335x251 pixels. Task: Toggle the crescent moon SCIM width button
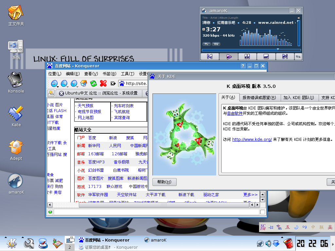coord(296,227)
